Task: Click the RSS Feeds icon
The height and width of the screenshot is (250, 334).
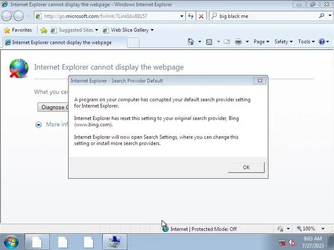Action: [209, 42]
